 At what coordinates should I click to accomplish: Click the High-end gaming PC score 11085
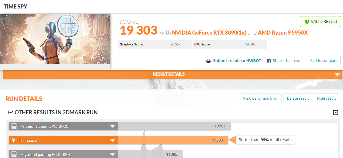172,154
